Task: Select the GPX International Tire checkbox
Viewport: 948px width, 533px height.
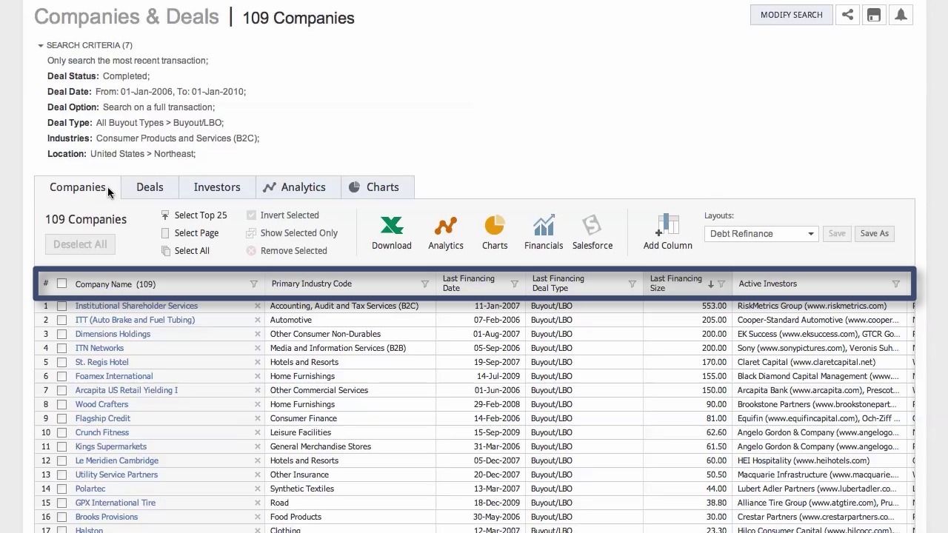Action: pyautogui.click(x=61, y=503)
